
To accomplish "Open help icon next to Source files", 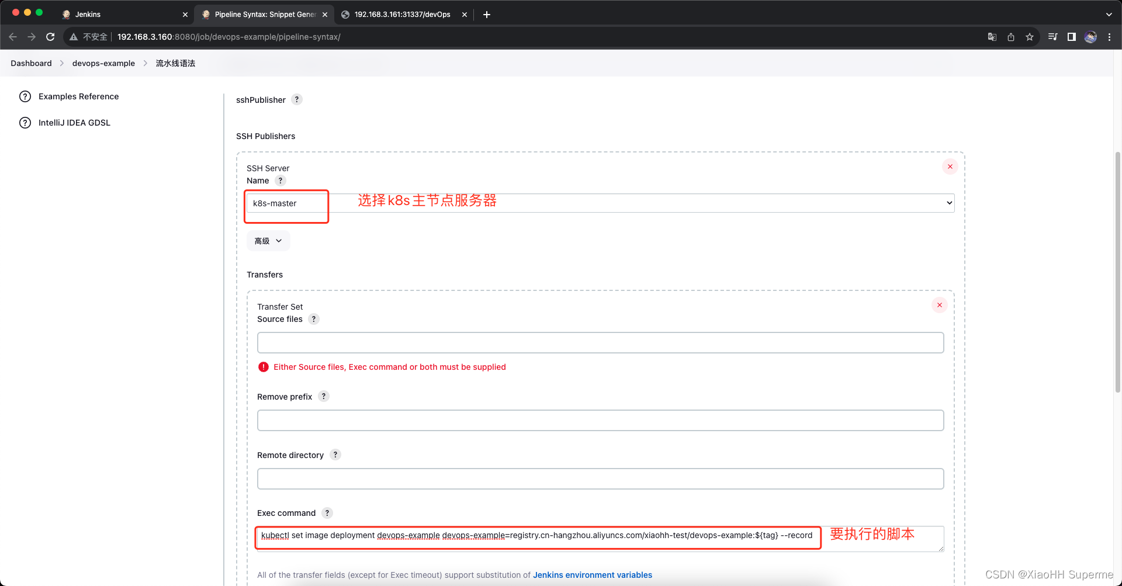I will 314,319.
